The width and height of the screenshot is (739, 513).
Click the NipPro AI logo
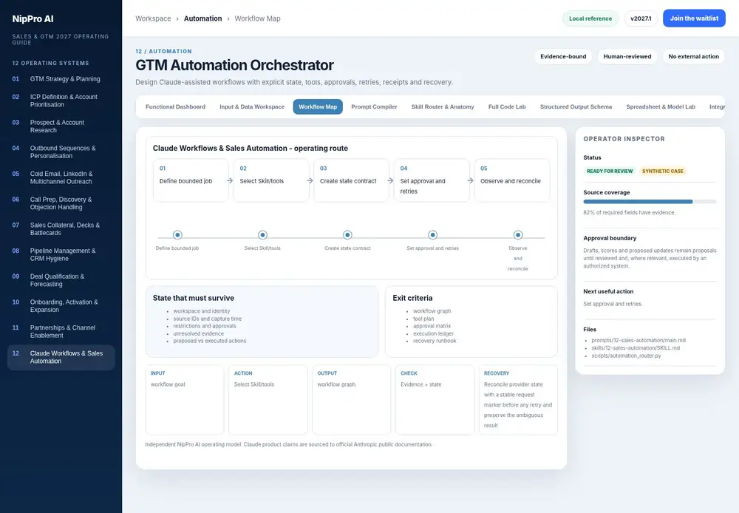pos(33,19)
